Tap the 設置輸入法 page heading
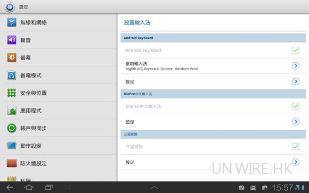 [x=137, y=23]
